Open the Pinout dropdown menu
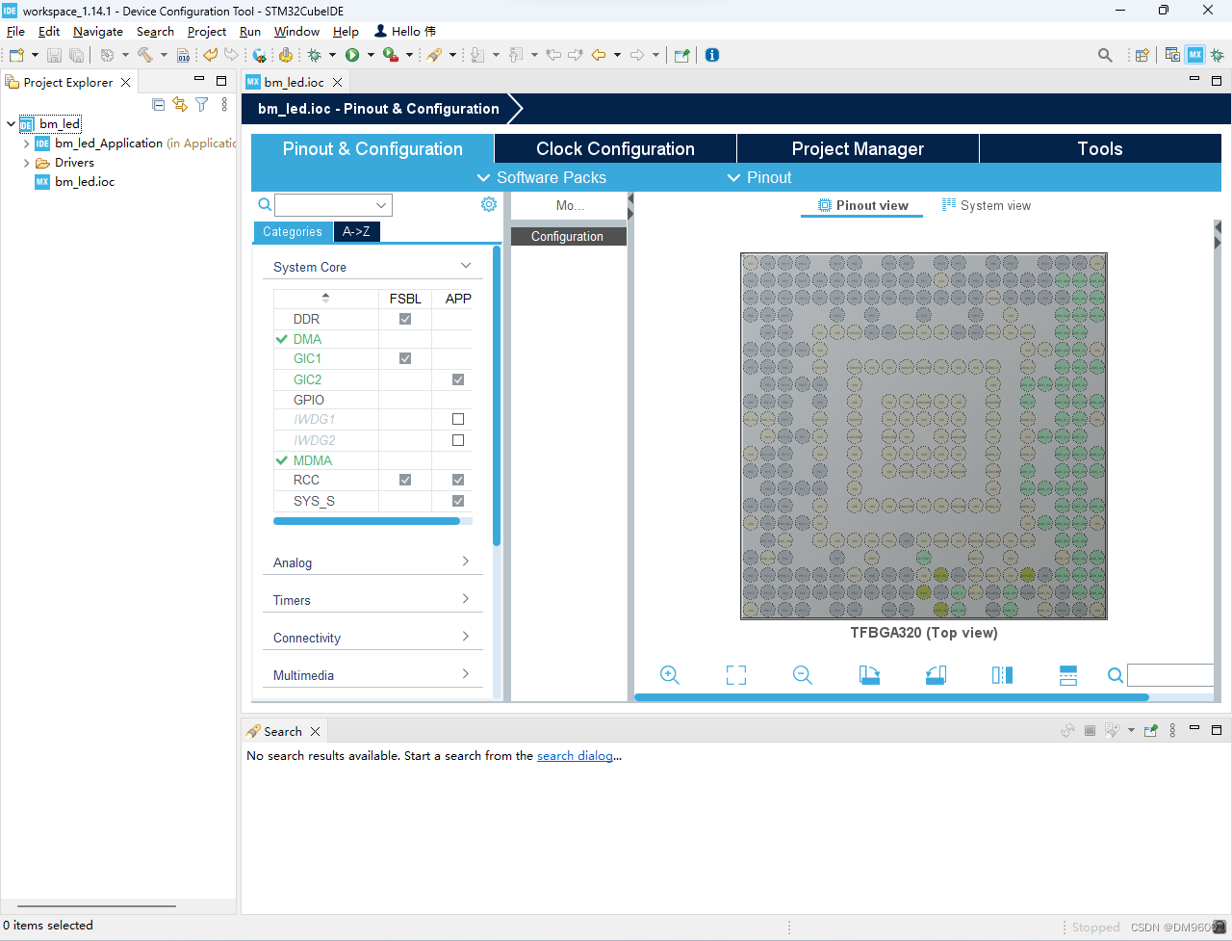This screenshot has height=941, width=1232. click(x=759, y=177)
